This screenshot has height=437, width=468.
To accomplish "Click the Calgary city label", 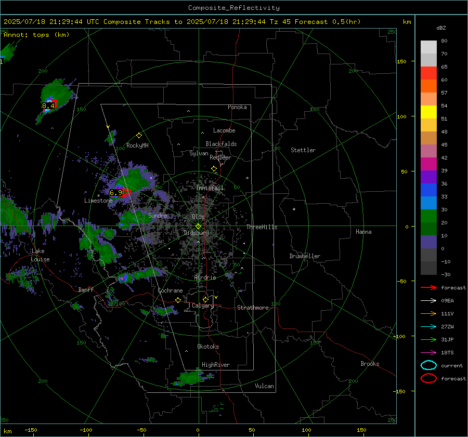I will (x=203, y=306).
